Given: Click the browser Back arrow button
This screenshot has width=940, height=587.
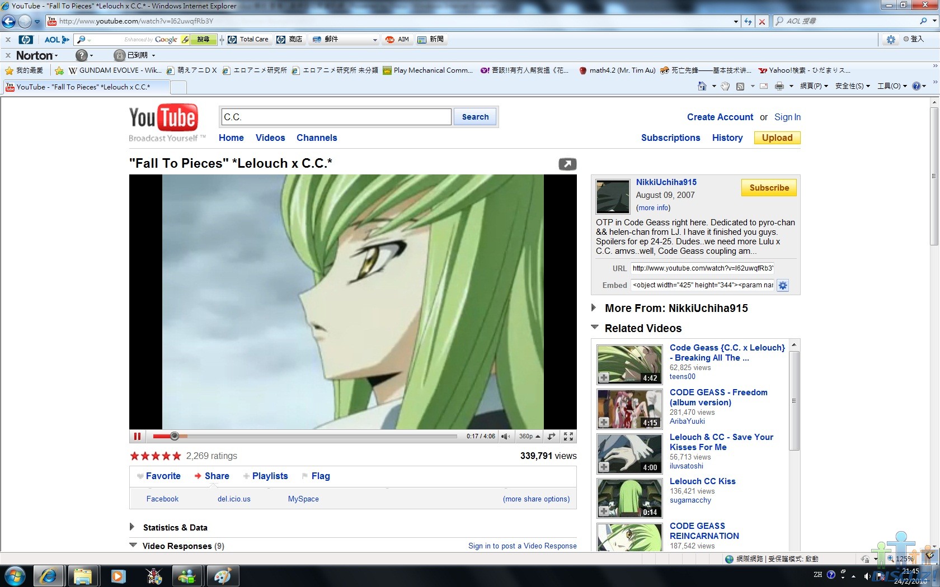Looking at the screenshot, I should point(9,21).
